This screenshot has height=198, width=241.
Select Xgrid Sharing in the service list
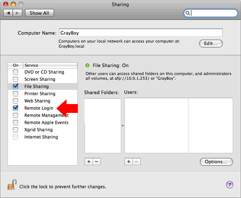coord(43,130)
